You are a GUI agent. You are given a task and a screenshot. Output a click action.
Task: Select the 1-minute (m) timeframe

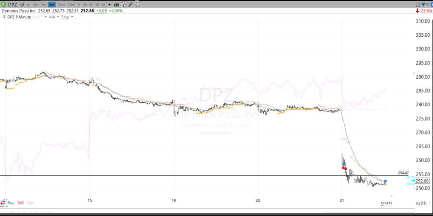tap(29, 5)
